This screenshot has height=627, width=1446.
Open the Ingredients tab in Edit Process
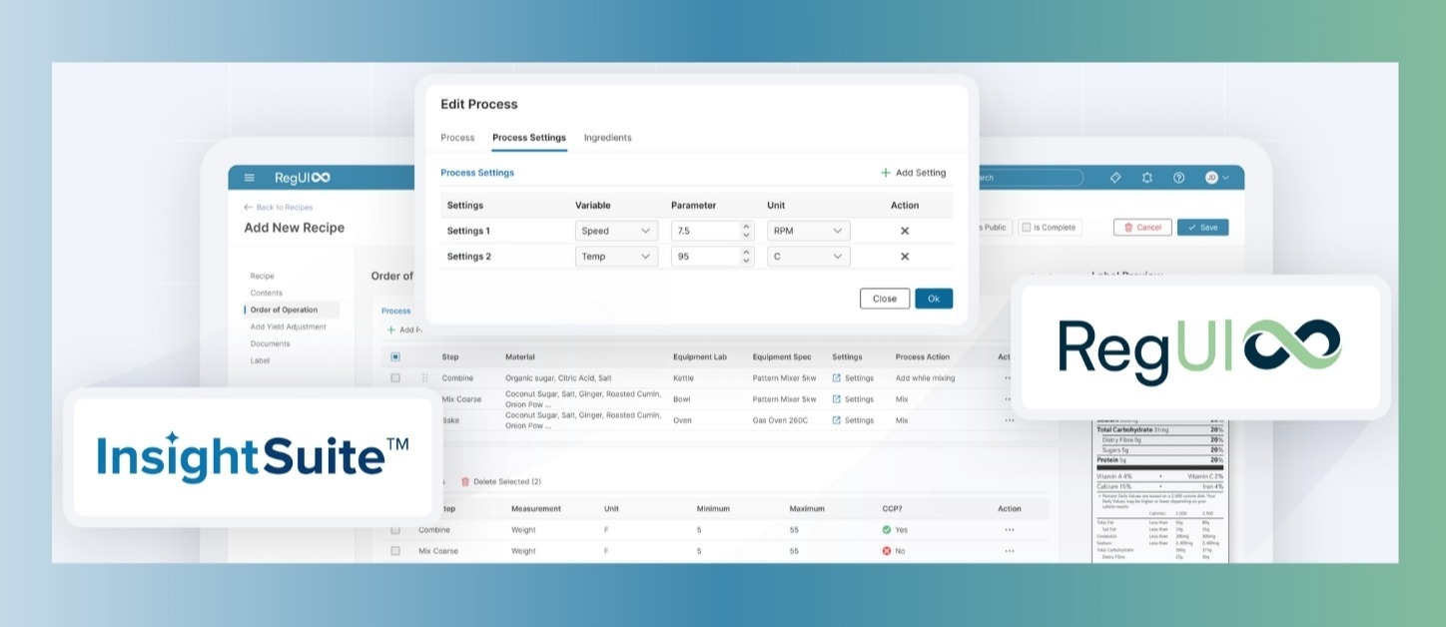(x=607, y=138)
